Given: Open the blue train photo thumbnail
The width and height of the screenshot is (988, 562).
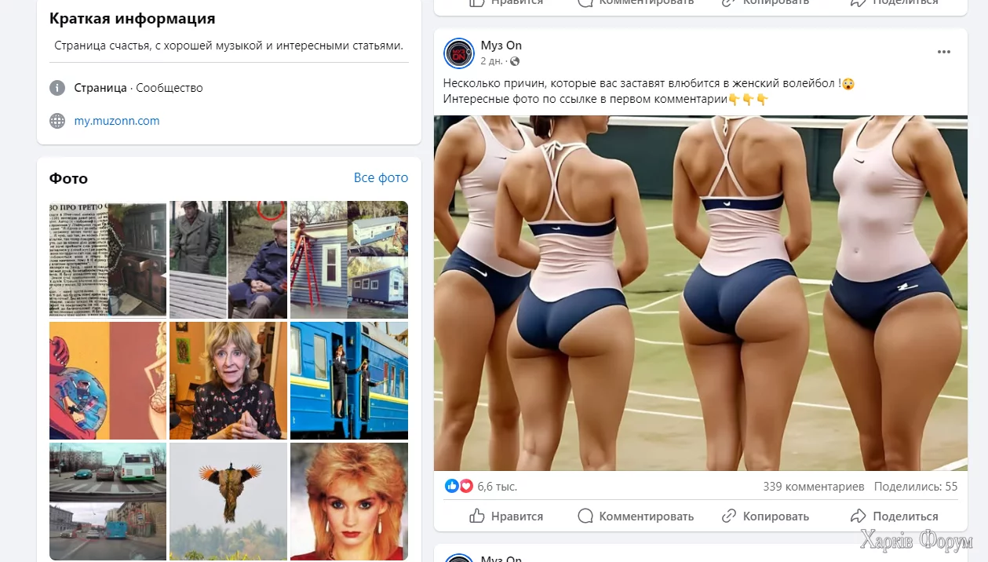Looking at the screenshot, I should pyautogui.click(x=349, y=381).
